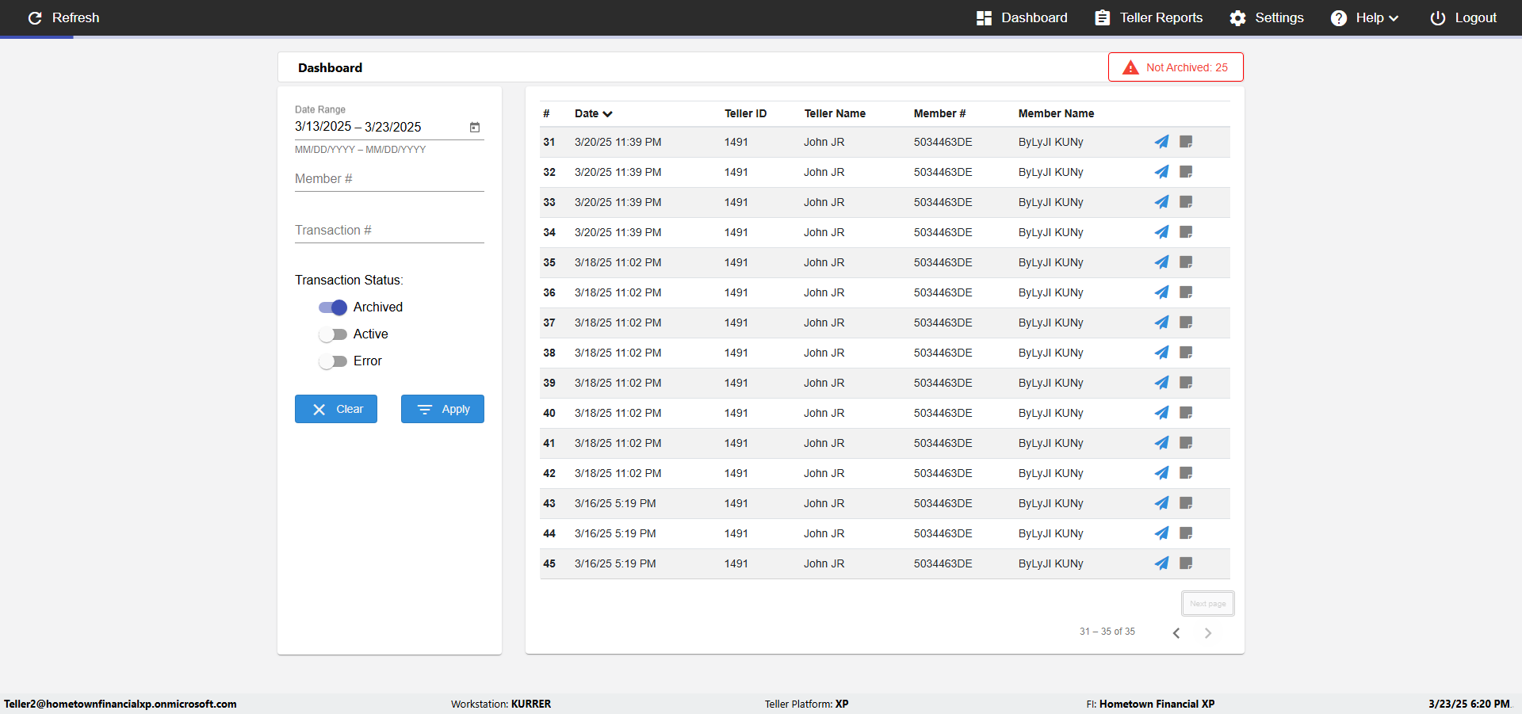The width and height of the screenshot is (1522, 714).
Task: Refresh the page
Action: (x=63, y=17)
